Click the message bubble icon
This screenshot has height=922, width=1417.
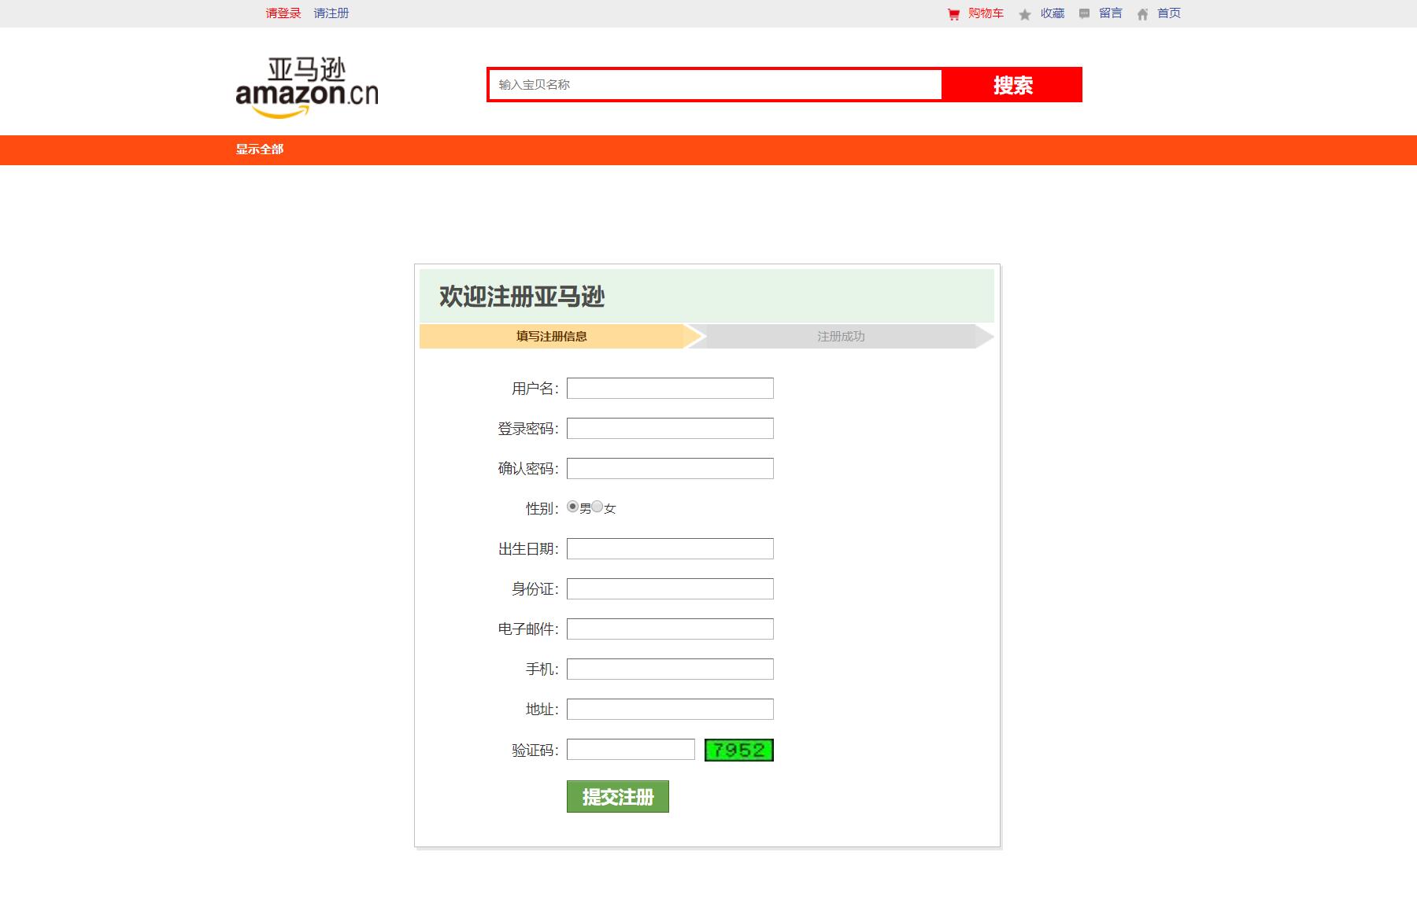1084,14
